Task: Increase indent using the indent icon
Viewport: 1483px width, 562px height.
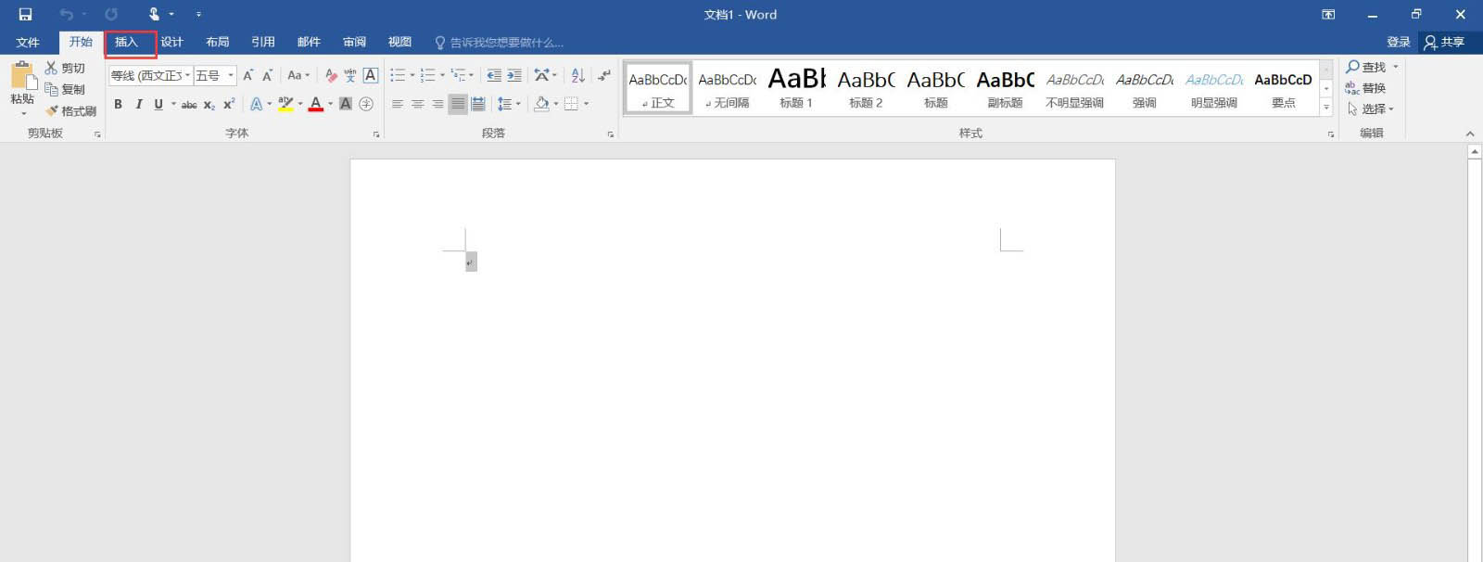Action: coord(514,75)
